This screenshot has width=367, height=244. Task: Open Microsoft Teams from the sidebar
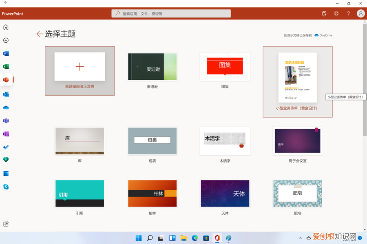pyautogui.click(x=6, y=120)
